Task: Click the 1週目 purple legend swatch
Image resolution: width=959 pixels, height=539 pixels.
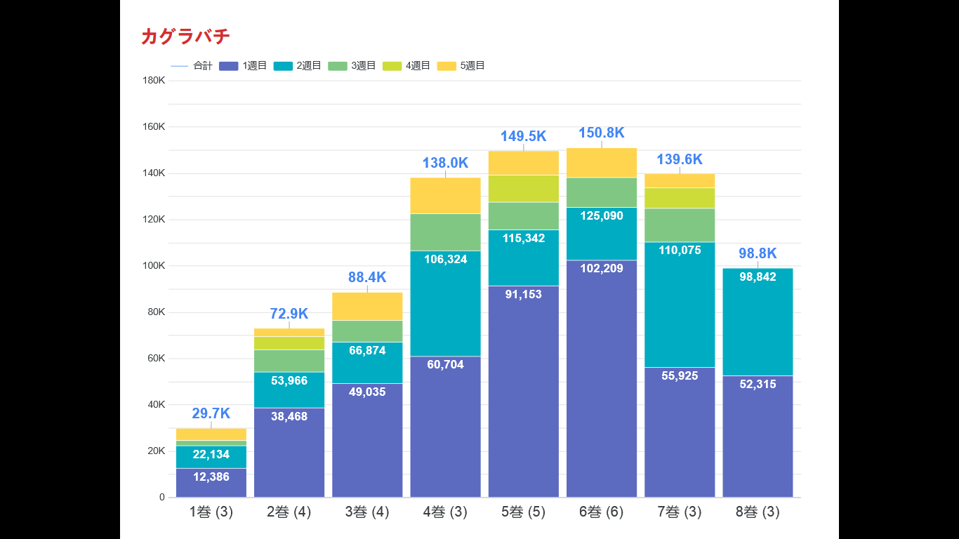Action: pos(229,66)
